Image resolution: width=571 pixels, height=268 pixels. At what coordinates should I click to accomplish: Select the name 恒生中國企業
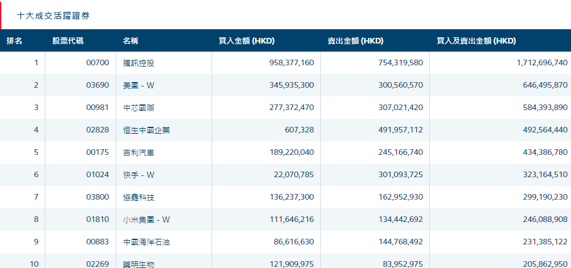pos(147,130)
